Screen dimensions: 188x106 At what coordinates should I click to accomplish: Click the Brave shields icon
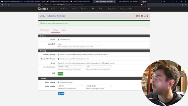tap(142, 5)
